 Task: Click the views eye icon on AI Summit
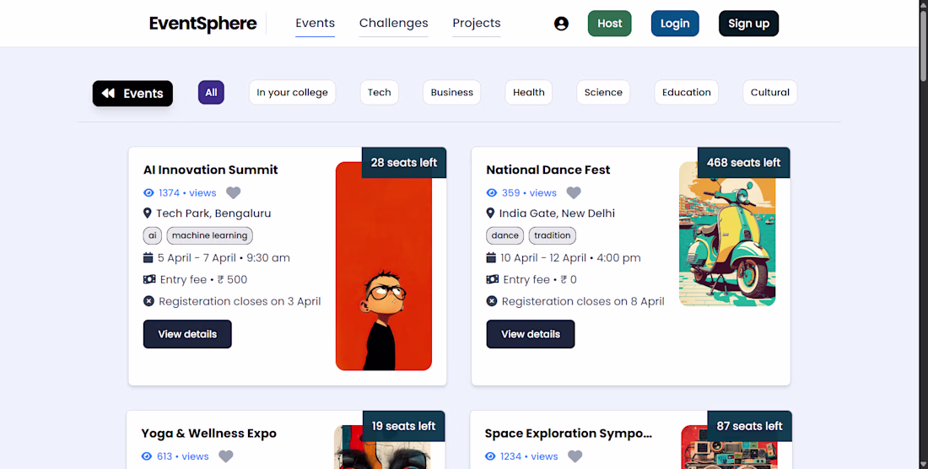[149, 193]
